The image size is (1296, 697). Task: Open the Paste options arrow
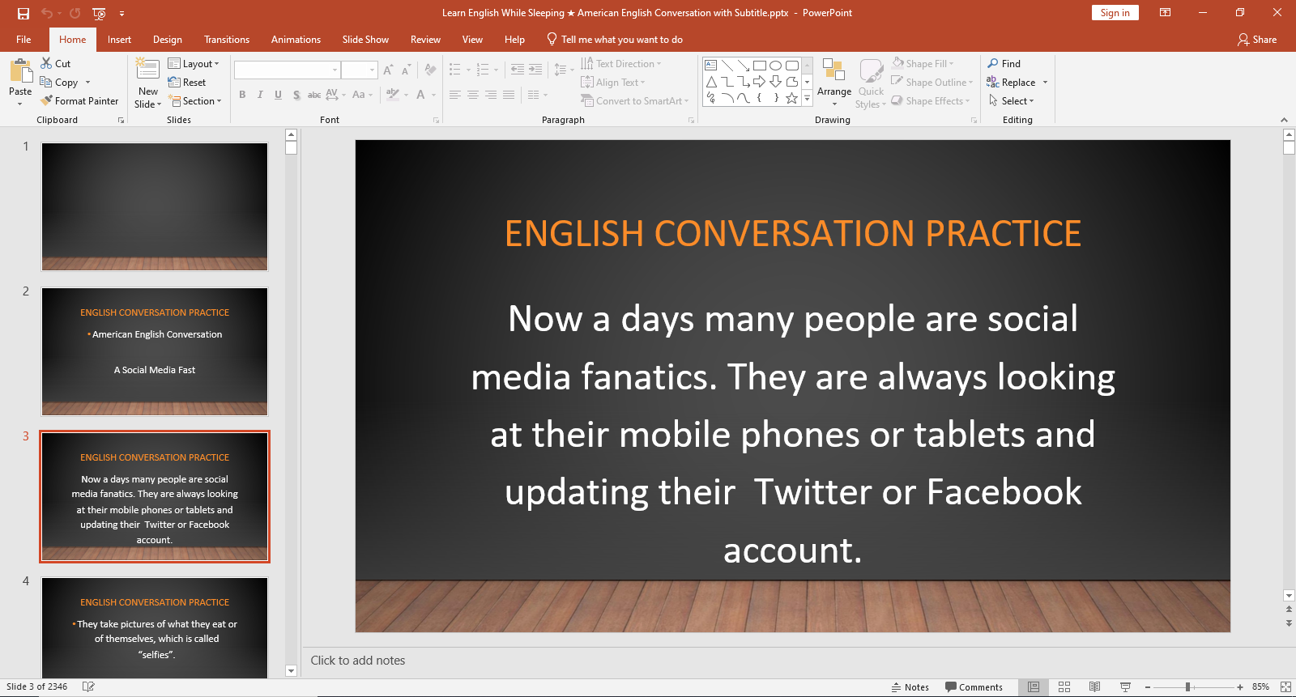20,103
